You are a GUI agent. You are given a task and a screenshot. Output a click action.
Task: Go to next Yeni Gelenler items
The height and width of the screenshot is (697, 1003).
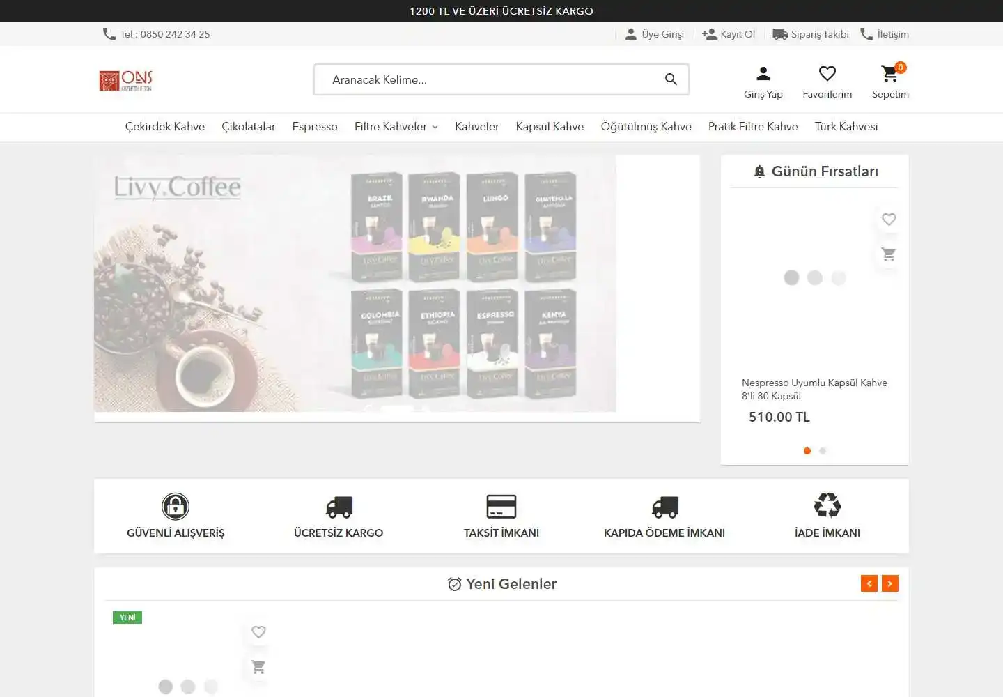coord(890,583)
